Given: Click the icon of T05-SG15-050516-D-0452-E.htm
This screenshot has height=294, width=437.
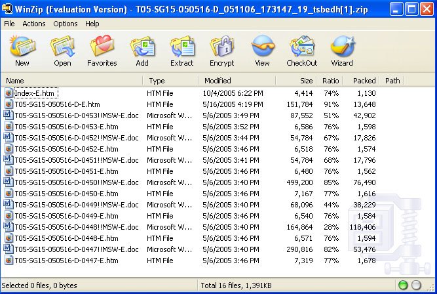Looking at the screenshot, I should [x=9, y=149].
